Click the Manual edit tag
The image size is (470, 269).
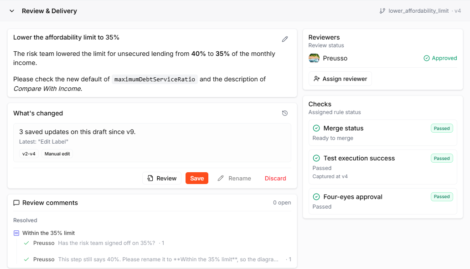tap(57, 154)
